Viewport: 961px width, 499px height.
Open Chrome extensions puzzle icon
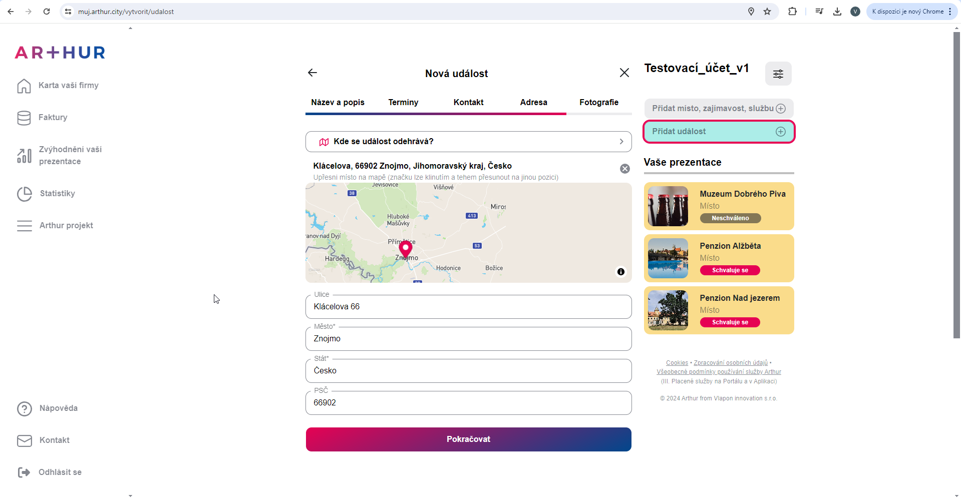[x=792, y=12]
